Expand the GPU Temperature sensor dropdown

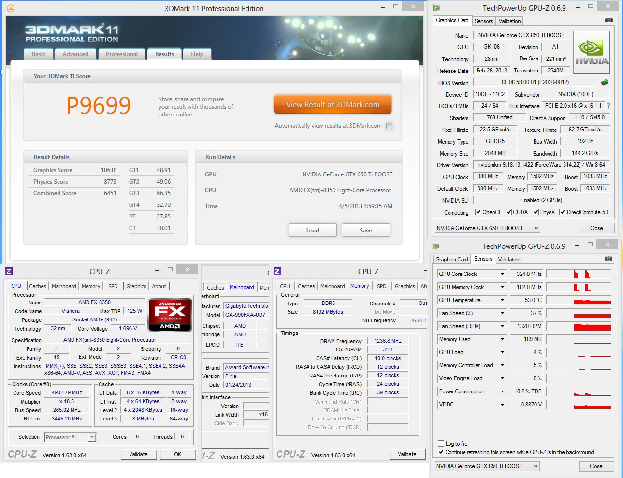(x=502, y=300)
